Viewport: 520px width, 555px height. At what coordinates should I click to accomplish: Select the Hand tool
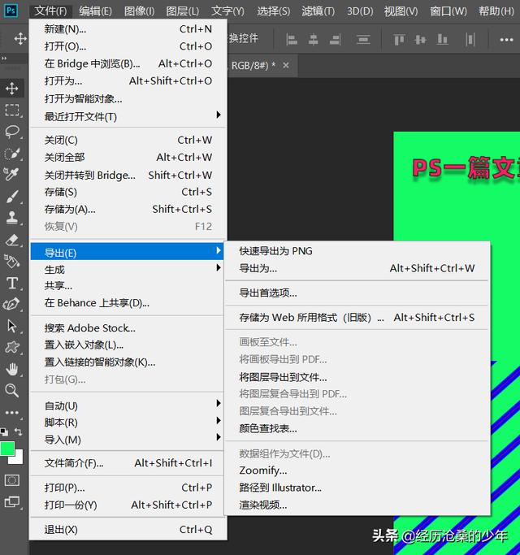pyautogui.click(x=12, y=370)
